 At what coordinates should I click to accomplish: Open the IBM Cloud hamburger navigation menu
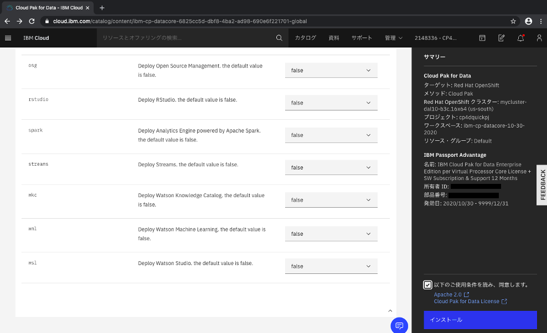[8, 38]
